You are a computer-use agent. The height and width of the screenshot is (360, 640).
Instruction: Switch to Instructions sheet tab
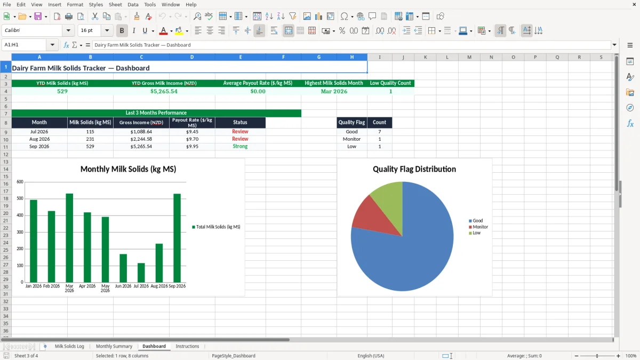pyautogui.click(x=187, y=347)
